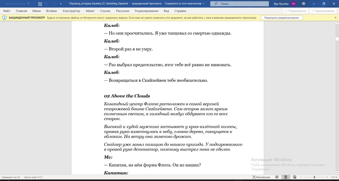Screen dimensions: 339x181
Task: Open the Файл tab
Action: click(x=7, y=11)
